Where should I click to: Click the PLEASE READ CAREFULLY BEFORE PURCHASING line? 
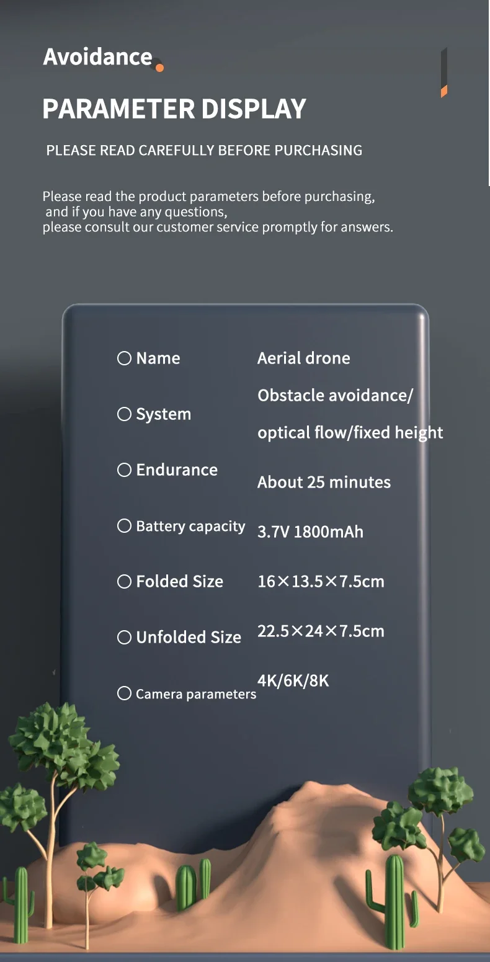coord(204,150)
